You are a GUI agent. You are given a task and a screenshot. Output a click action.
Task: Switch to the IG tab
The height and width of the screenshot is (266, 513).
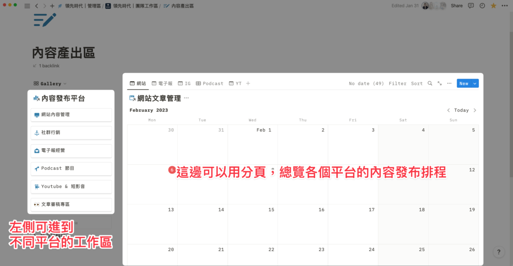184,84
